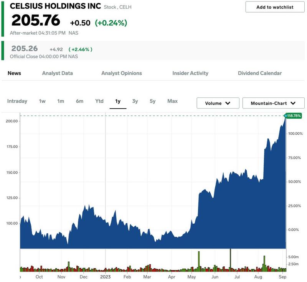Click the 2.50m volume axis label

click(294, 264)
